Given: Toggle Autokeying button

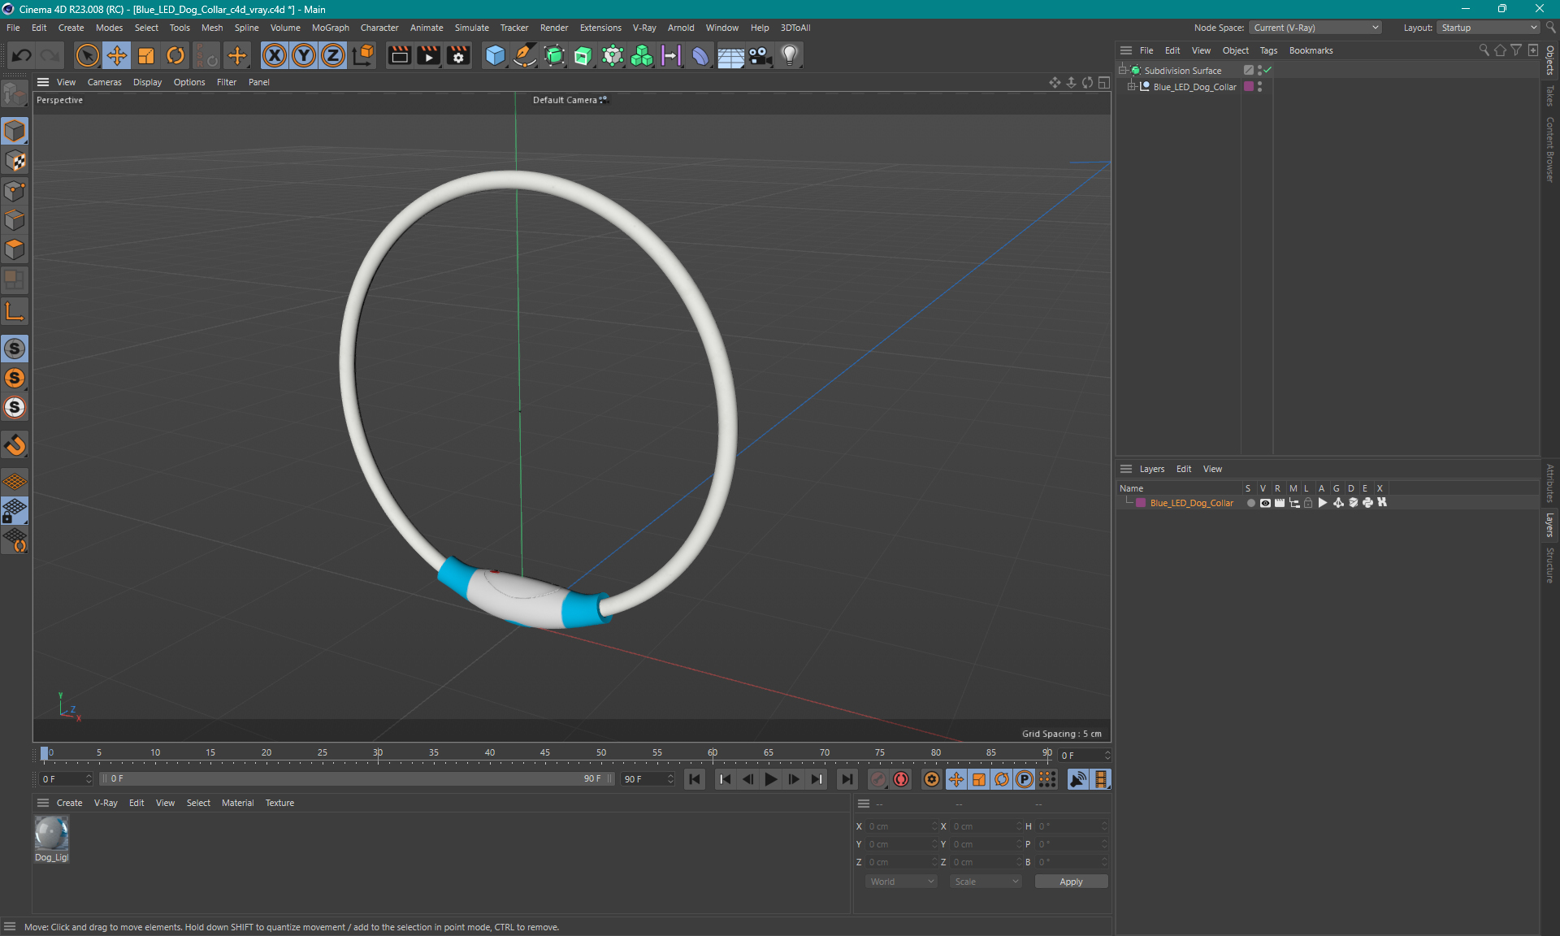Looking at the screenshot, I should click(x=901, y=779).
